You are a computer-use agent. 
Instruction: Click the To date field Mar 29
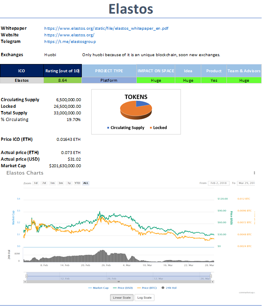(x=246, y=183)
